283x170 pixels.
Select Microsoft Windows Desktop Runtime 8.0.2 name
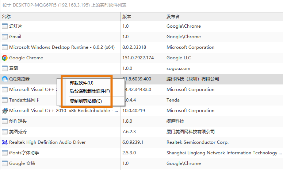coord(62,47)
